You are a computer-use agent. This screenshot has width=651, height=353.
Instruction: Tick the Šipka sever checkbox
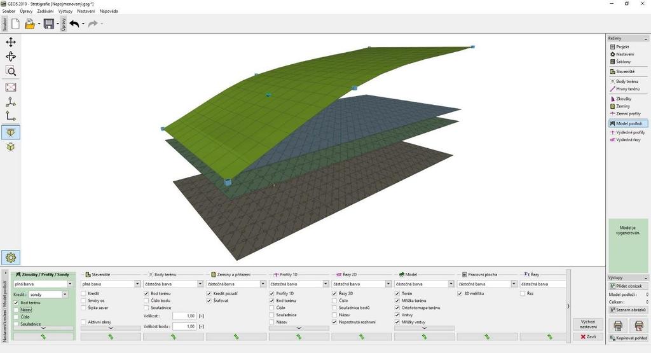[x=83, y=308]
